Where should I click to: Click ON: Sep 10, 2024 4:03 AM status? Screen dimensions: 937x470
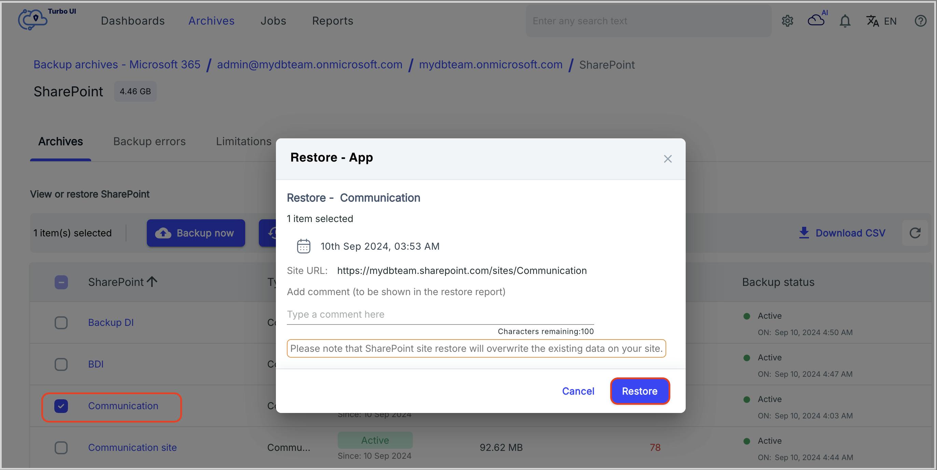[x=805, y=416]
